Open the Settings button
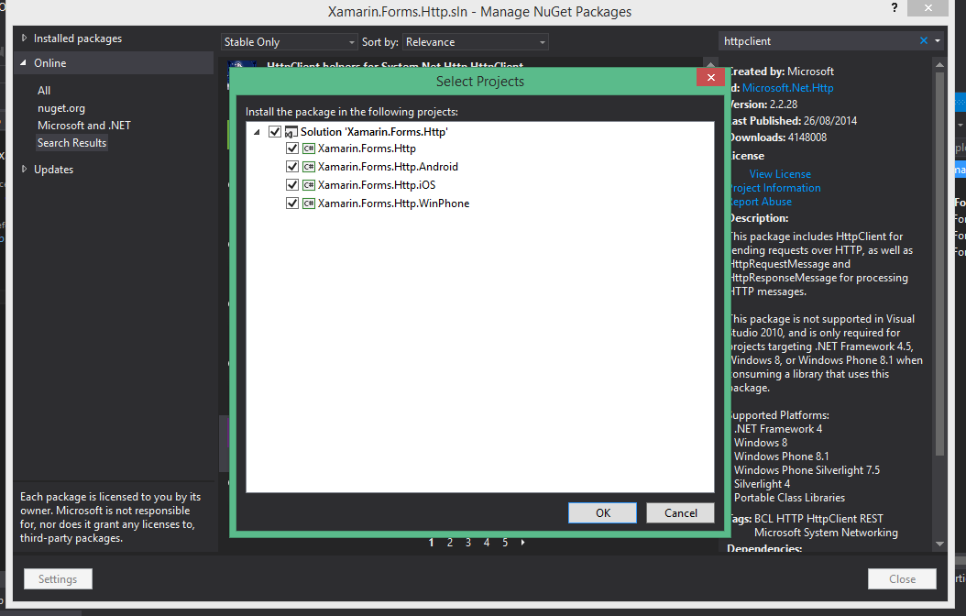 pos(58,579)
